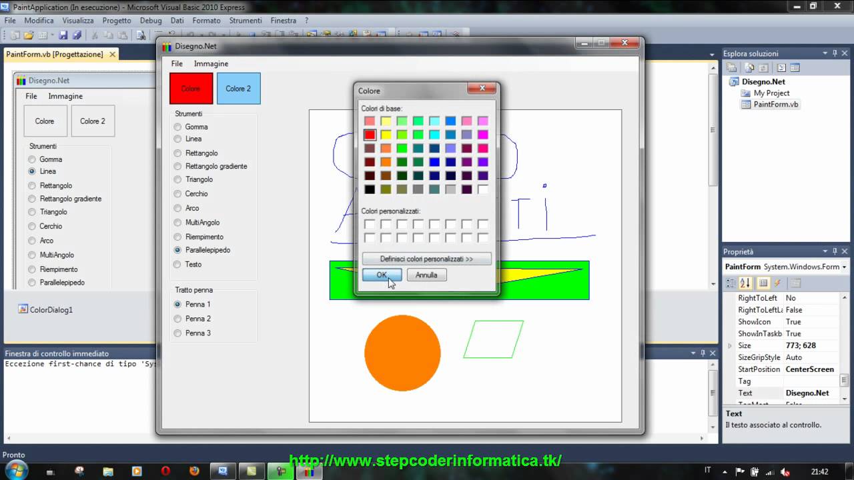Click Show All Files icon in Solution Explorer
Viewport: 854px width, 480px height.
(749, 67)
